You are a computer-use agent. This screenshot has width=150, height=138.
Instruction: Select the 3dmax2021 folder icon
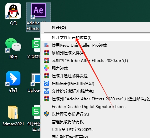13,112
